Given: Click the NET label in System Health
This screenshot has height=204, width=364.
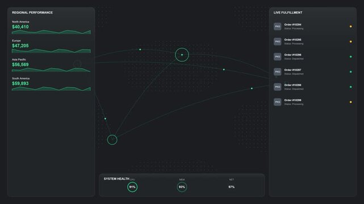Looking at the screenshot, I should point(232,180).
